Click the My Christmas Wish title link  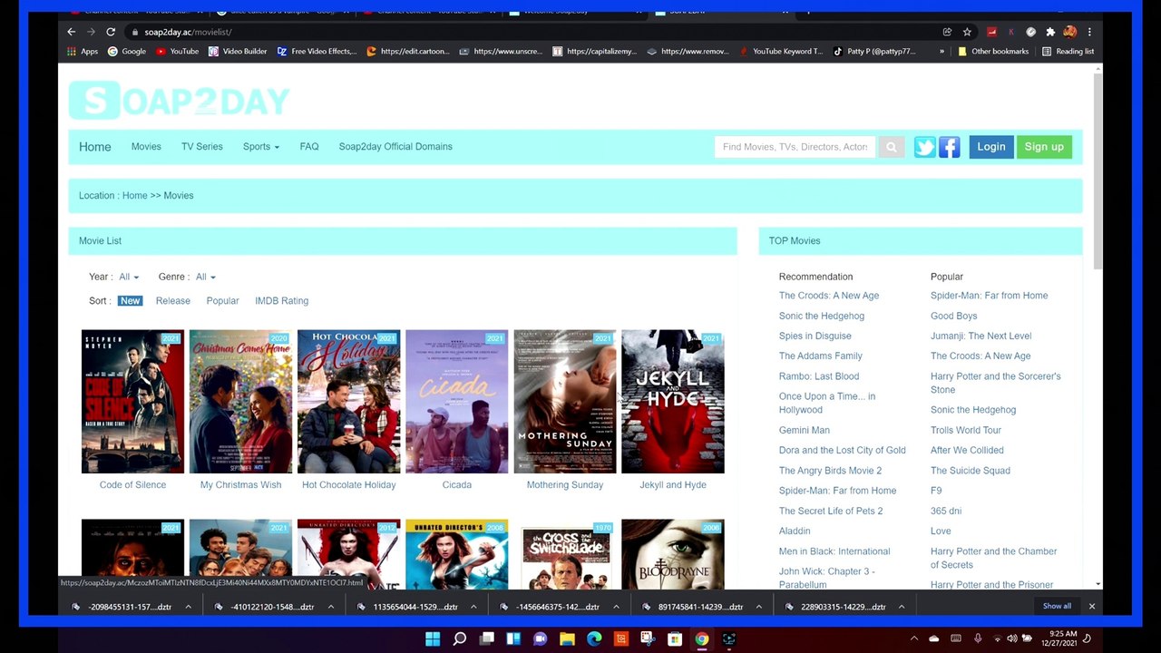[240, 485]
